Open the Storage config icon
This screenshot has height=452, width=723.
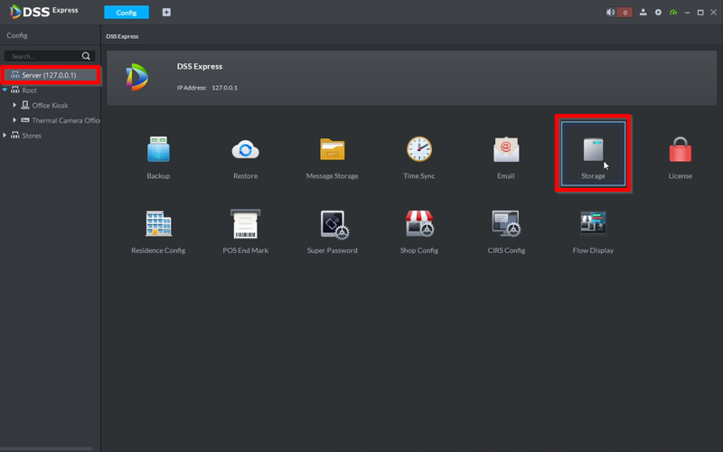pos(593,150)
